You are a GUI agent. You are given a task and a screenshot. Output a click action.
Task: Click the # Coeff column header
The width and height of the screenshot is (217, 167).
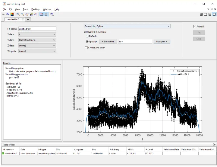[153, 149]
